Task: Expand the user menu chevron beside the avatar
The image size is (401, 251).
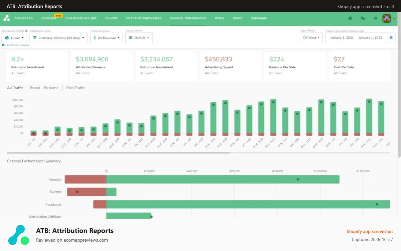Action: tap(394, 18)
